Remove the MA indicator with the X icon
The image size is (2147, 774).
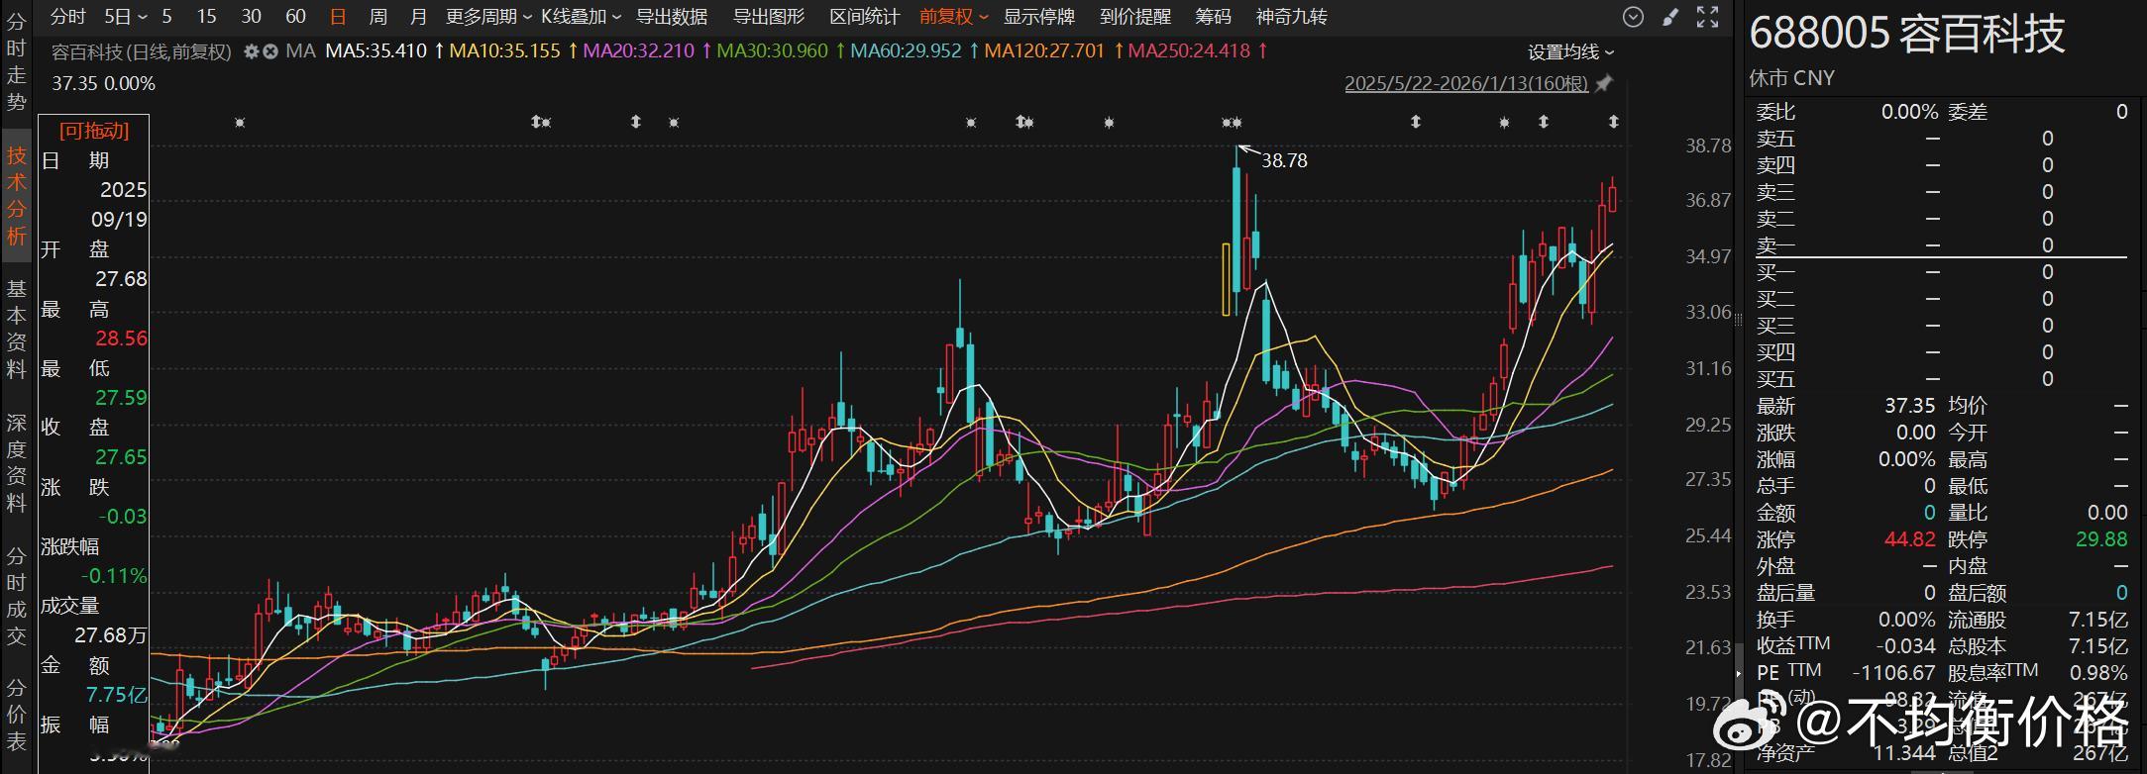point(270,51)
